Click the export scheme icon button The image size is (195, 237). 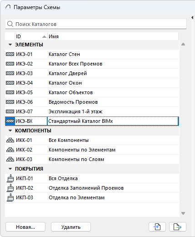point(178,227)
